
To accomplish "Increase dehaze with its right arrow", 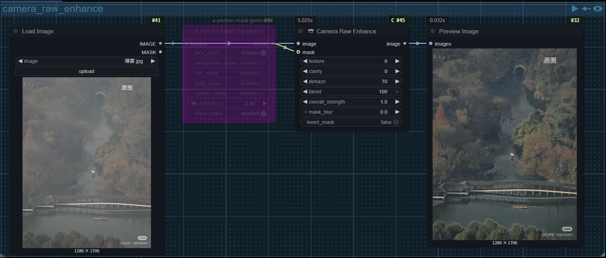I will click(397, 81).
